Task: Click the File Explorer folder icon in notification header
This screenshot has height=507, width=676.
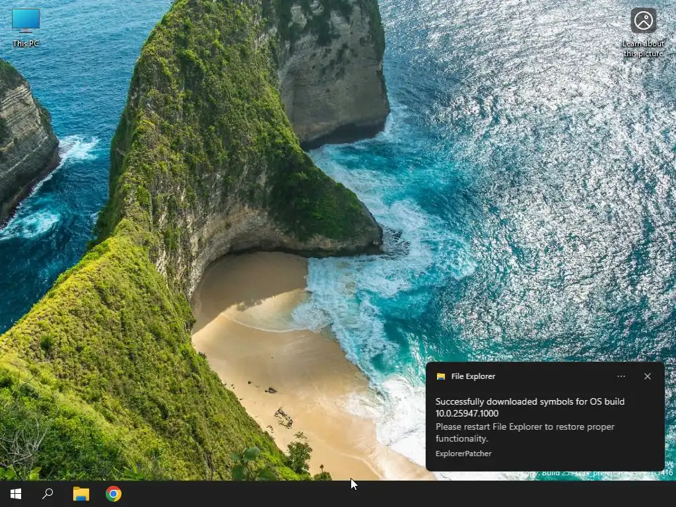Action: pos(440,376)
